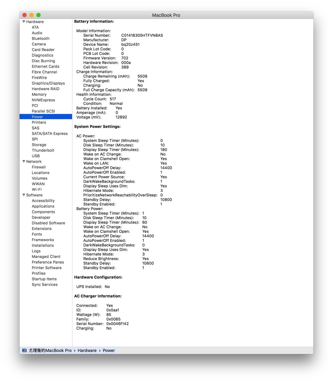Select Wi-Fi network info

point(37,189)
